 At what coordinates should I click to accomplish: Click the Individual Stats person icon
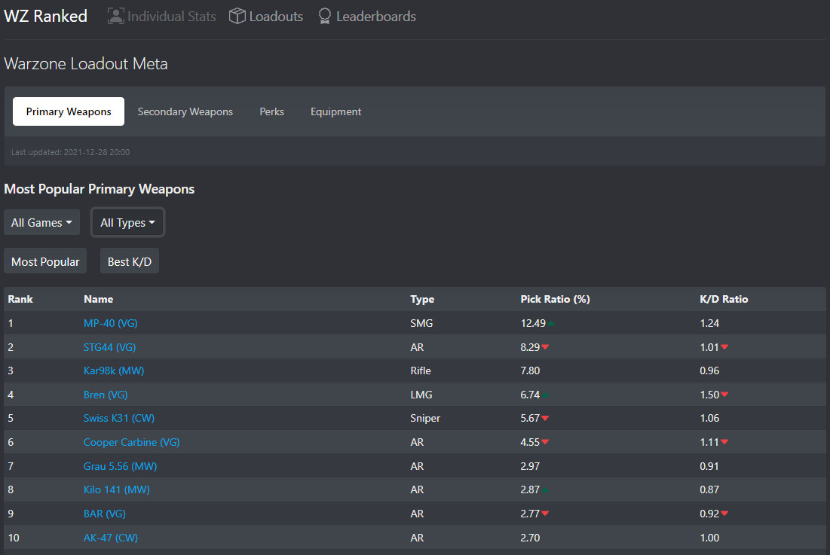pyautogui.click(x=115, y=16)
